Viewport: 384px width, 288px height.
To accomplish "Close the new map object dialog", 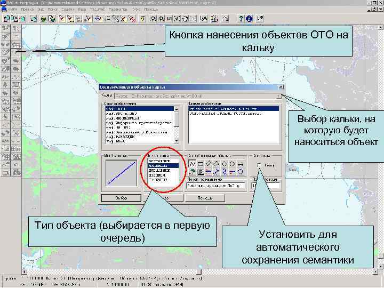I will click(x=281, y=87).
